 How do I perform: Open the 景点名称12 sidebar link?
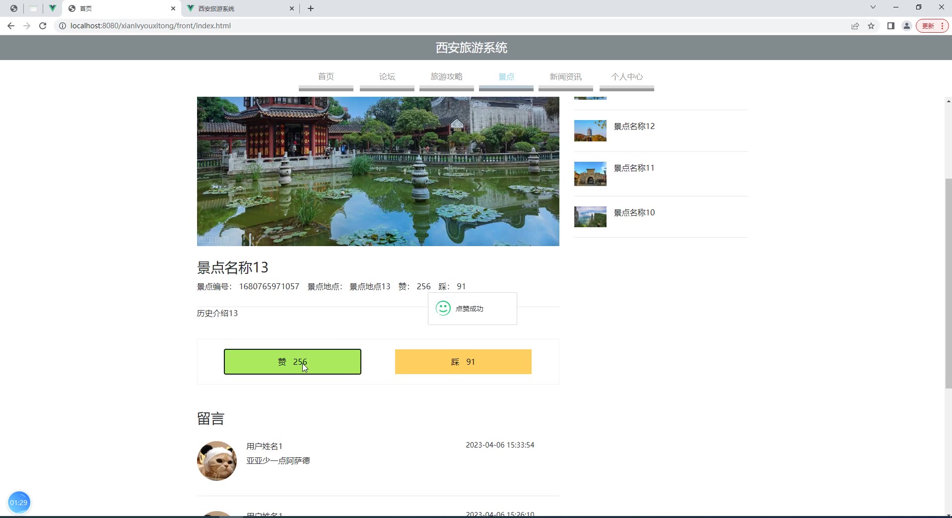coord(634,127)
